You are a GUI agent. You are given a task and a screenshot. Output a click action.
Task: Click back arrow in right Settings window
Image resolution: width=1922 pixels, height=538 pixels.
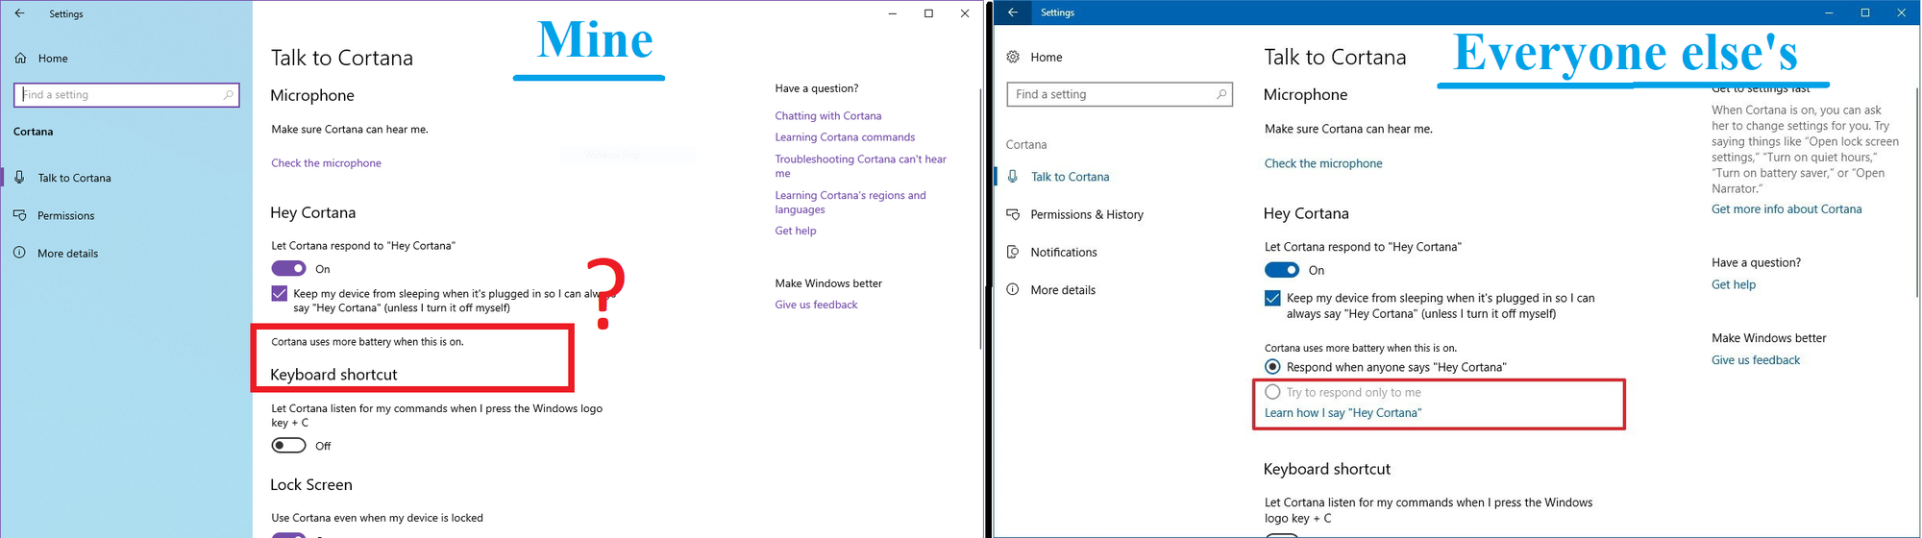click(1012, 12)
